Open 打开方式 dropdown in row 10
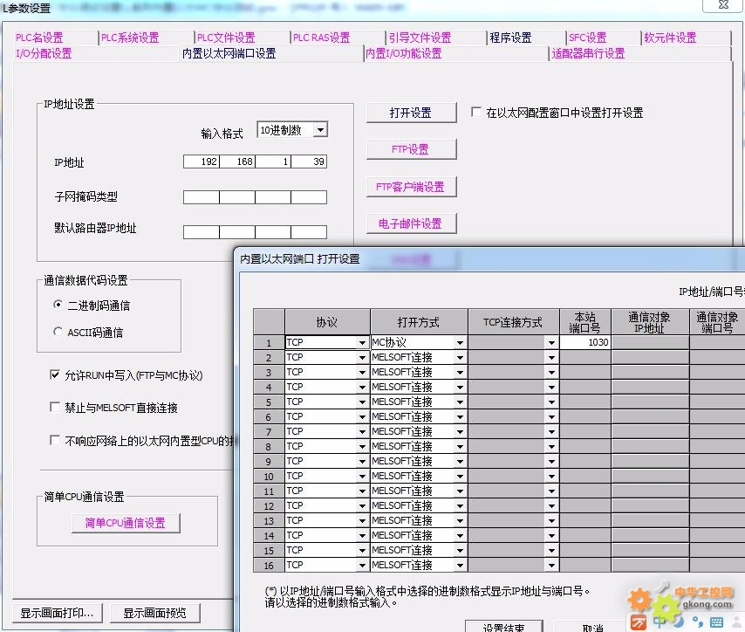The height and width of the screenshot is (632, 745). pyautogui.click(x=460, y=476)
